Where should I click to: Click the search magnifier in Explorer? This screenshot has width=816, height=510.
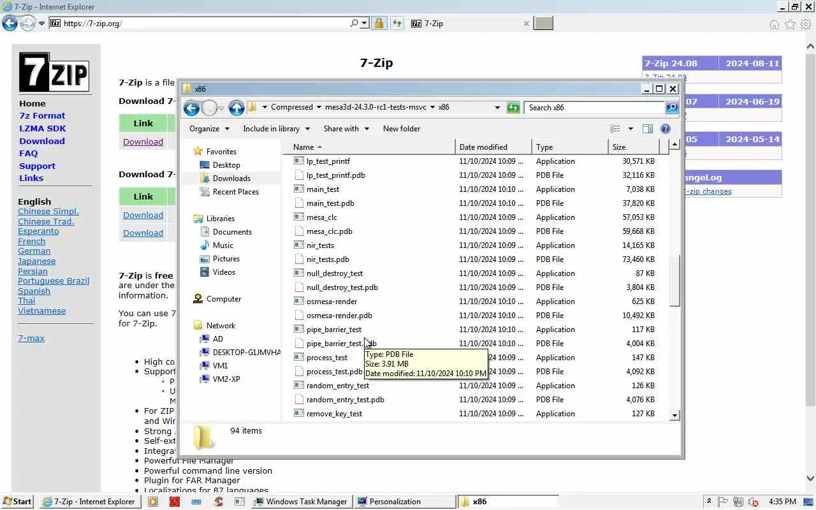(672, 108)
